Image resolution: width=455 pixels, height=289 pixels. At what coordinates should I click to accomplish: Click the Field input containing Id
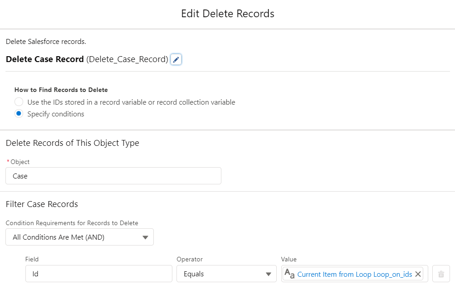[x=98, y=274]
